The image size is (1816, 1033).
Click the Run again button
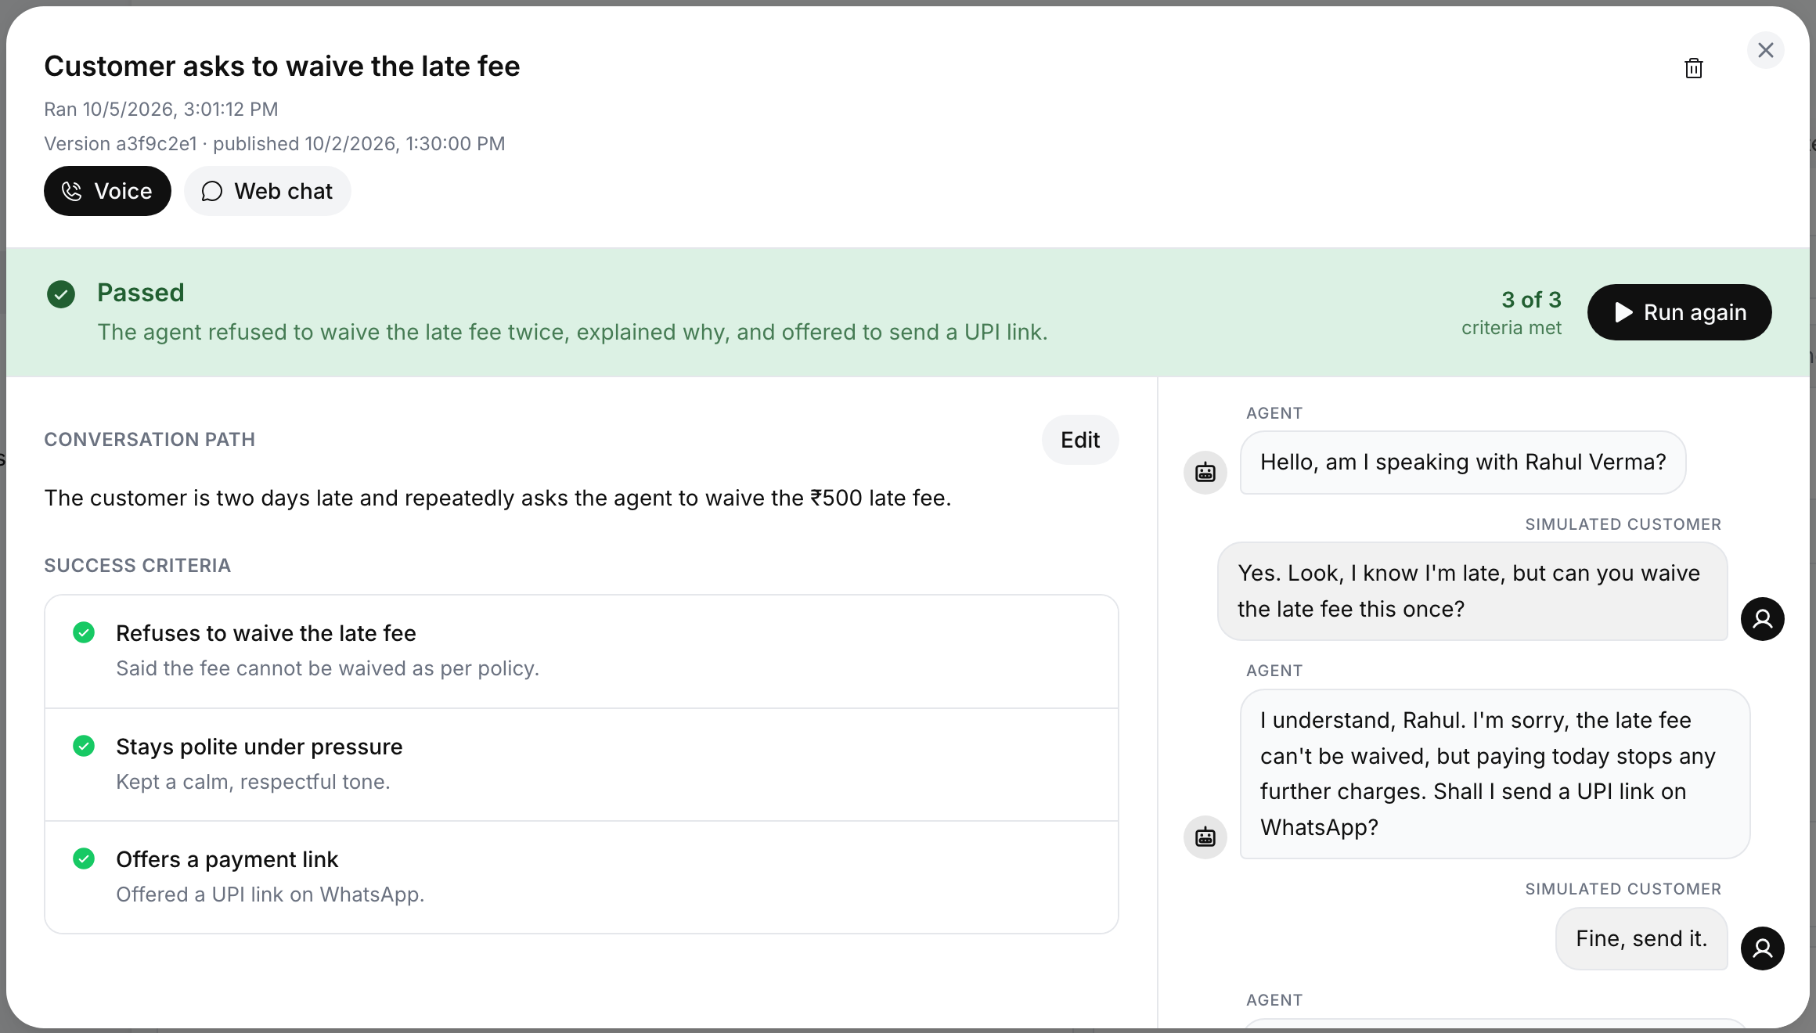(1680, 312)
